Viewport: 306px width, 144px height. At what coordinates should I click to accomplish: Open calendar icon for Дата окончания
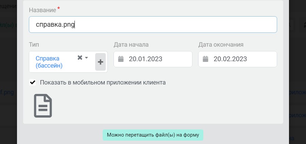click(205, 59)
